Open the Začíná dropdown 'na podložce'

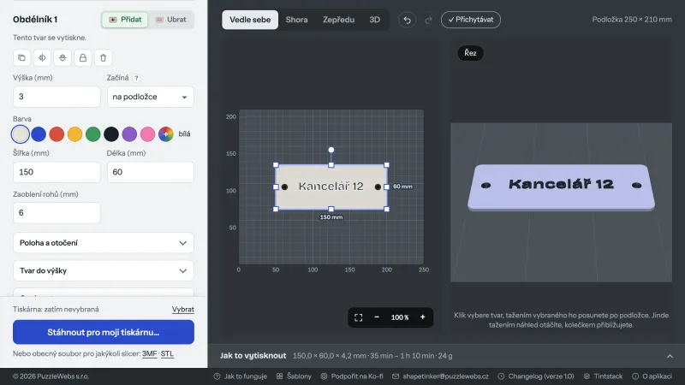tap(151, 97)
